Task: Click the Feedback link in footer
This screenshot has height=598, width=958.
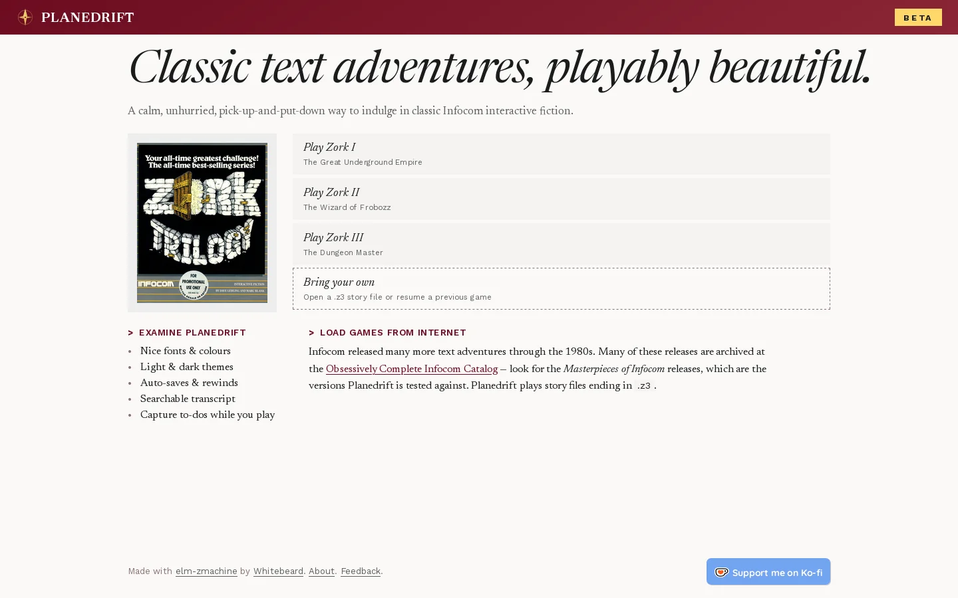Action: coord(361,571)
